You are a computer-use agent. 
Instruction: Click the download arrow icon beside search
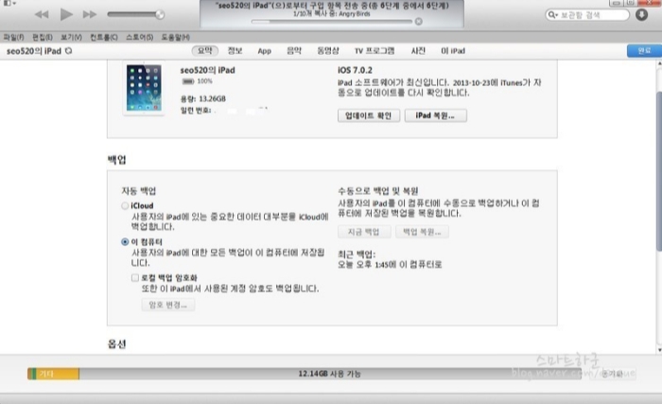[x=641, y=15]
